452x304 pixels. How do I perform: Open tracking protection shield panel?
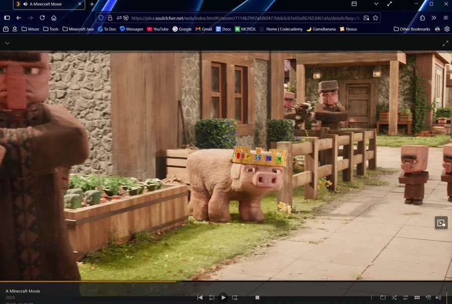click(x=101, y=18)
